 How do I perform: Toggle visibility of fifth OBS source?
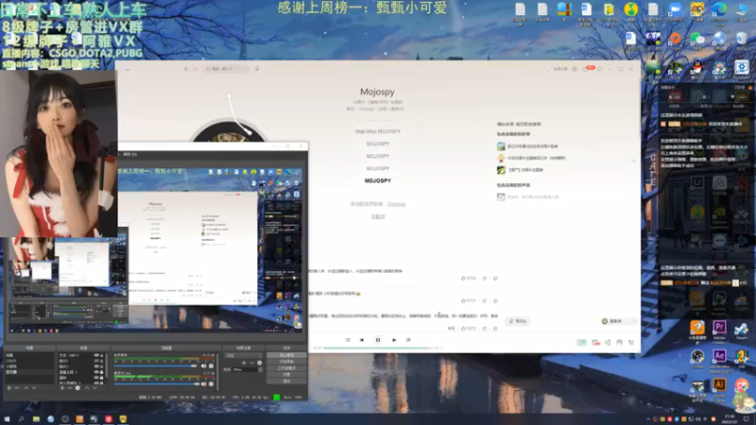pos(96,378)
